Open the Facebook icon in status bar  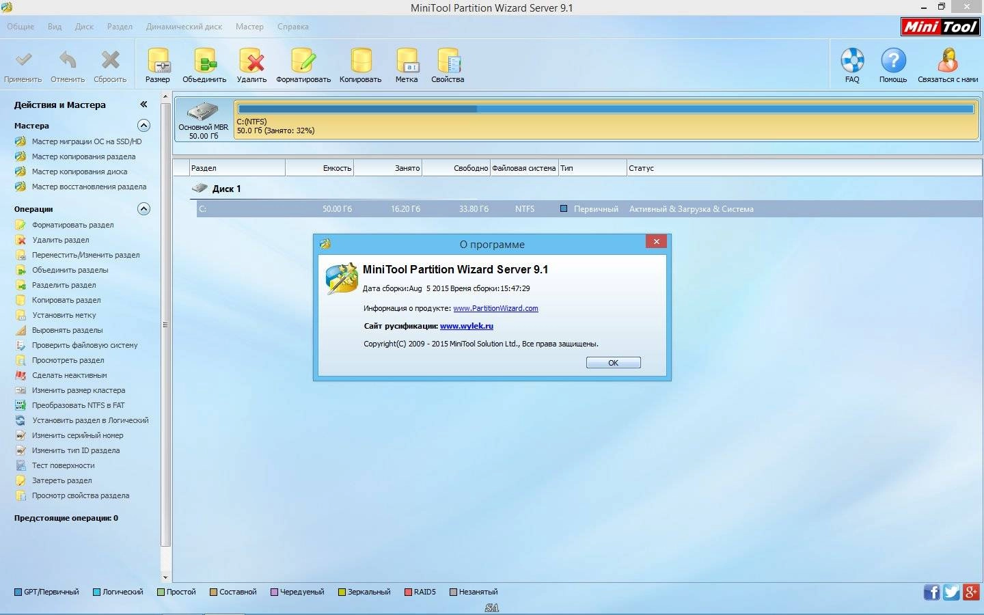(931, 592)
